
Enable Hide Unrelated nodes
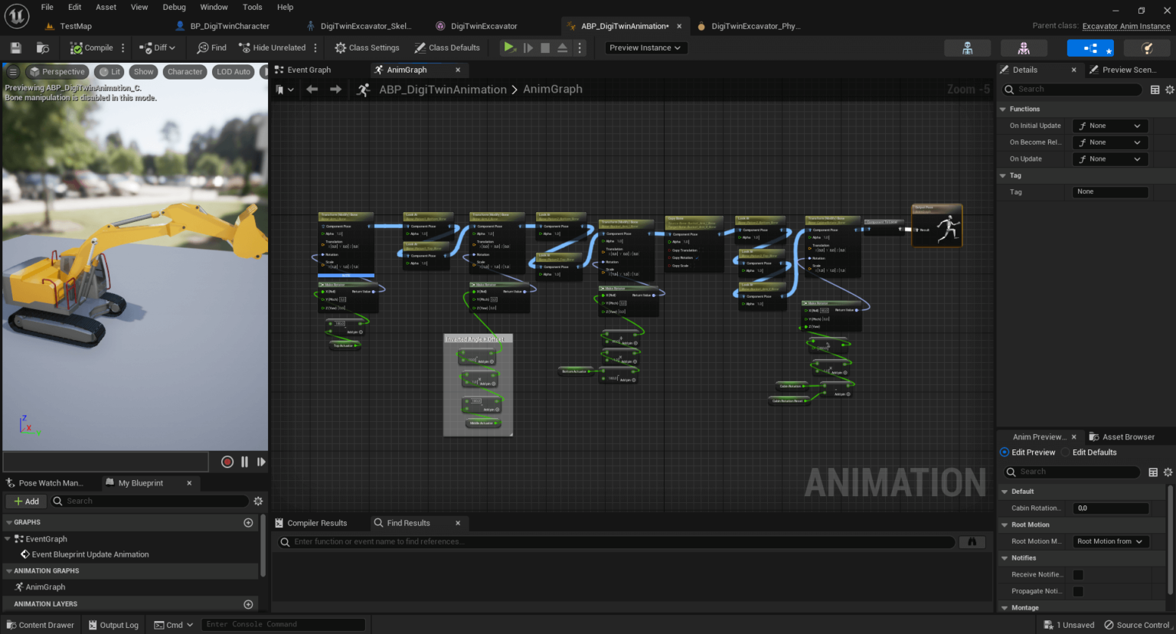click(272, 47)
